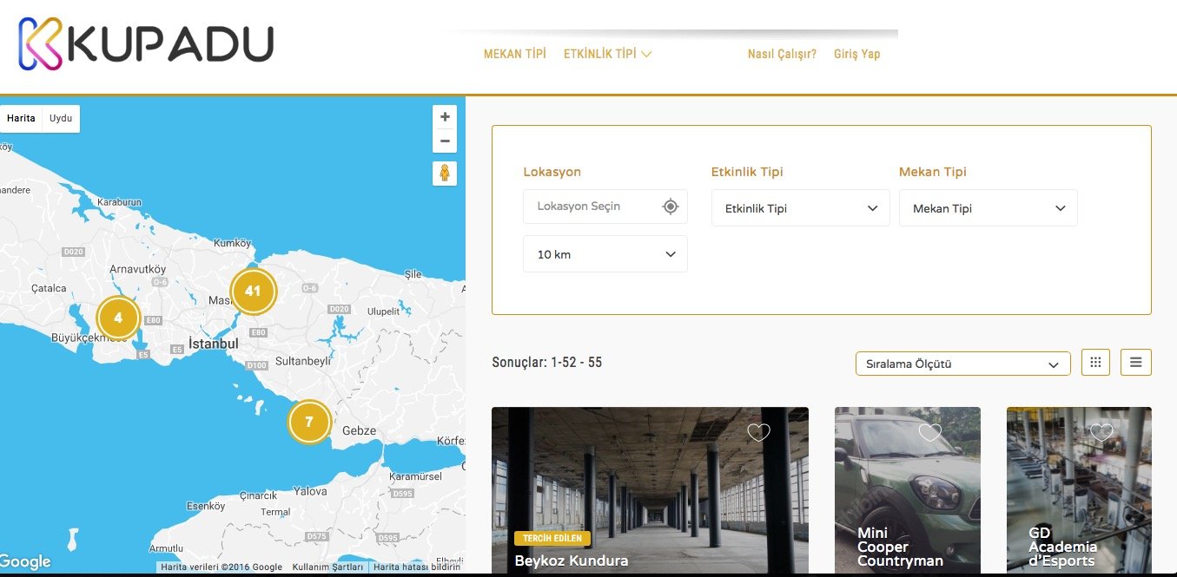
Task: Click the Giriş Yap login link
Action: pyautogui.click(x=856, y=54)
